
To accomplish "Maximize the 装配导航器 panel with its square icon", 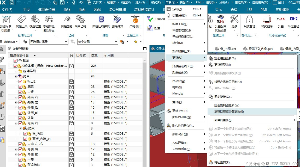I will click(145, 49).
